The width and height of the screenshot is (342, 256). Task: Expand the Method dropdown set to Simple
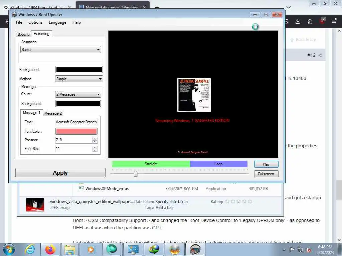[79, 79]
